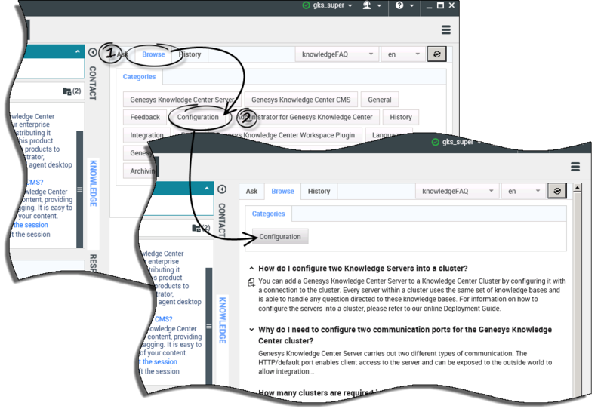This screenshot has height=412, width=604.
Task: Click Genesys Knowledge Center CMS category
Action: (300, 100)
